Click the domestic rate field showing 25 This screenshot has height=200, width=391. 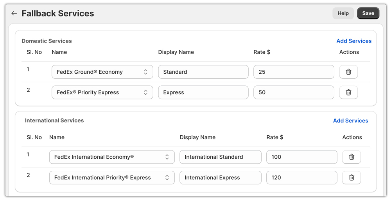click(x=294, y=72)
